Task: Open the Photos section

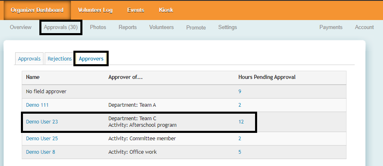Action: click(98, 27)
